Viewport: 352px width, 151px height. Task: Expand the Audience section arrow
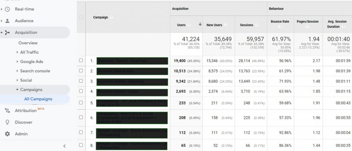click(2, 21)
